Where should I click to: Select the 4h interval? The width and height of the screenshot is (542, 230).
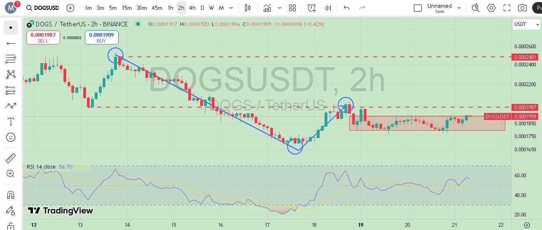coord(192,8)
